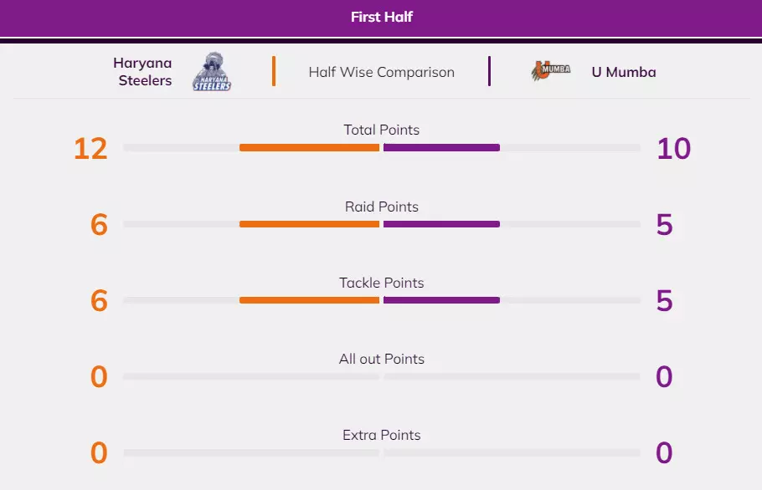
Task: Click the purple Raid Points bar
Action: [x=441, y=224]
